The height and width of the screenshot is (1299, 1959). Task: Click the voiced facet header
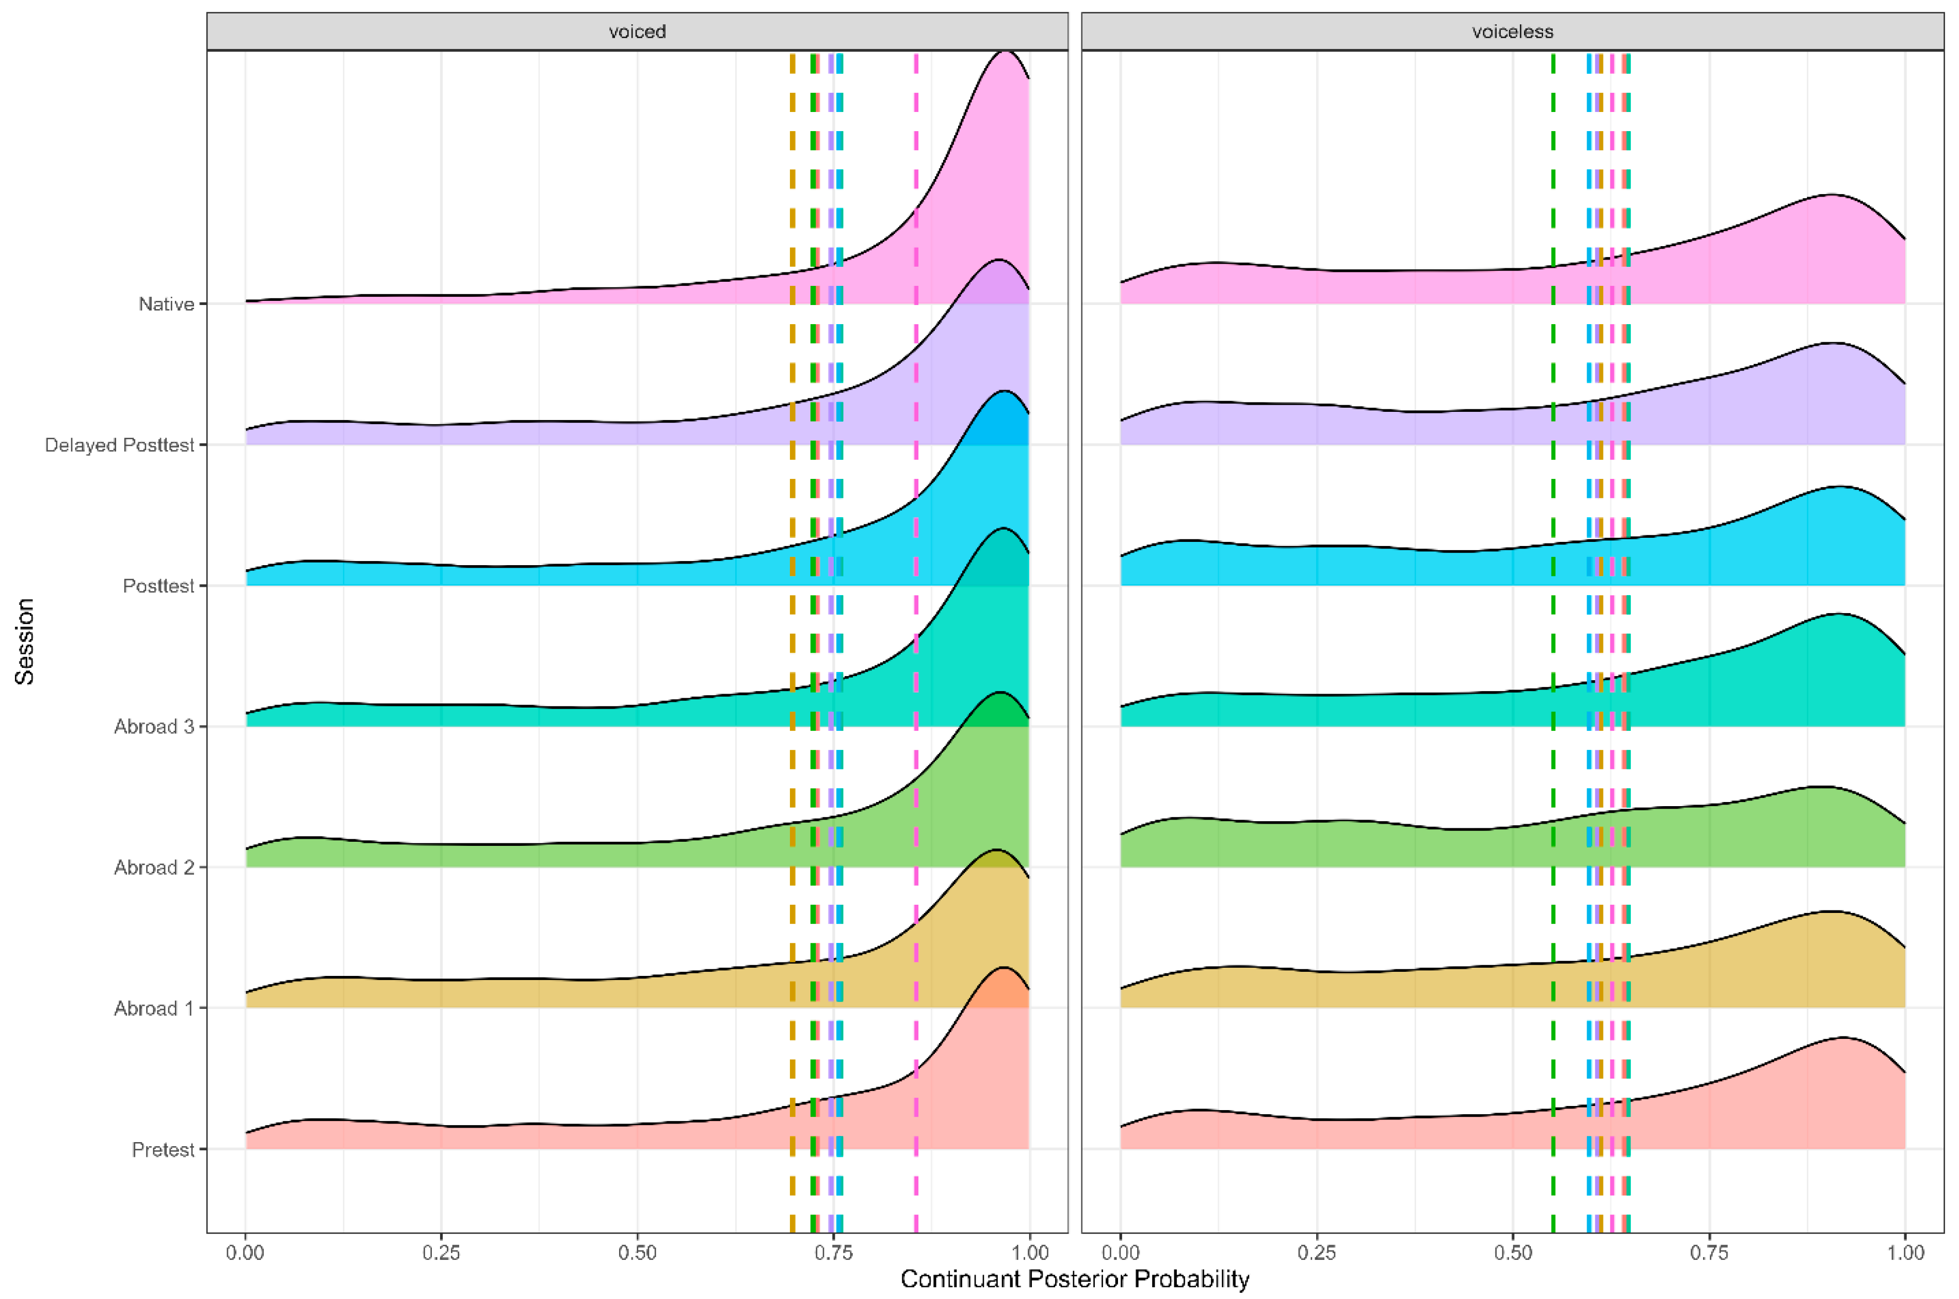click(x=637, y=31)
